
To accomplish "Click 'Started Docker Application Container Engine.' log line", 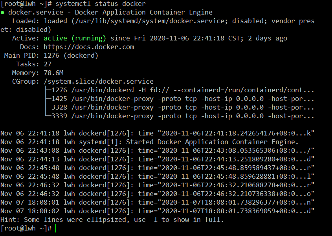I will click(149, 142).
